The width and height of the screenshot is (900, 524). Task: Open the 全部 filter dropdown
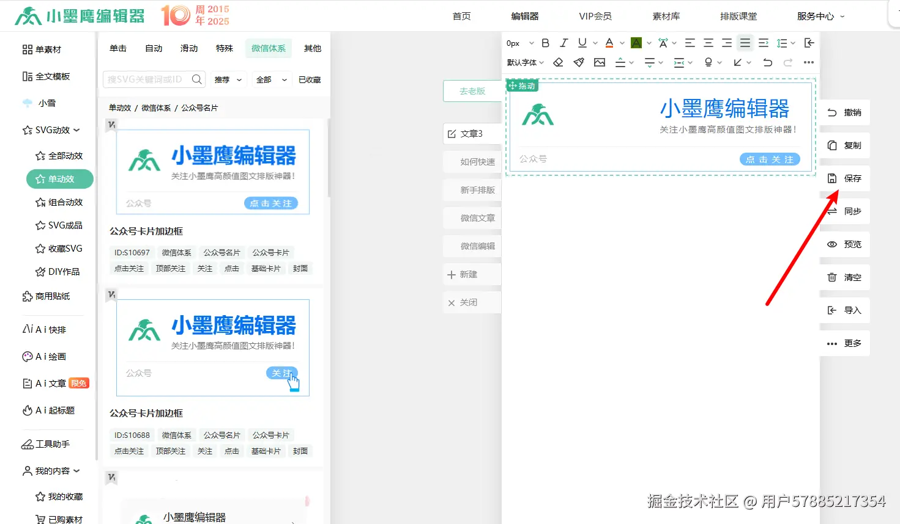[x=272, y=79]
